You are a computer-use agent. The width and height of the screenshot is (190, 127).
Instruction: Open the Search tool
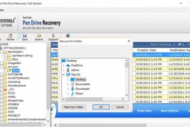(x=39, y=37)
